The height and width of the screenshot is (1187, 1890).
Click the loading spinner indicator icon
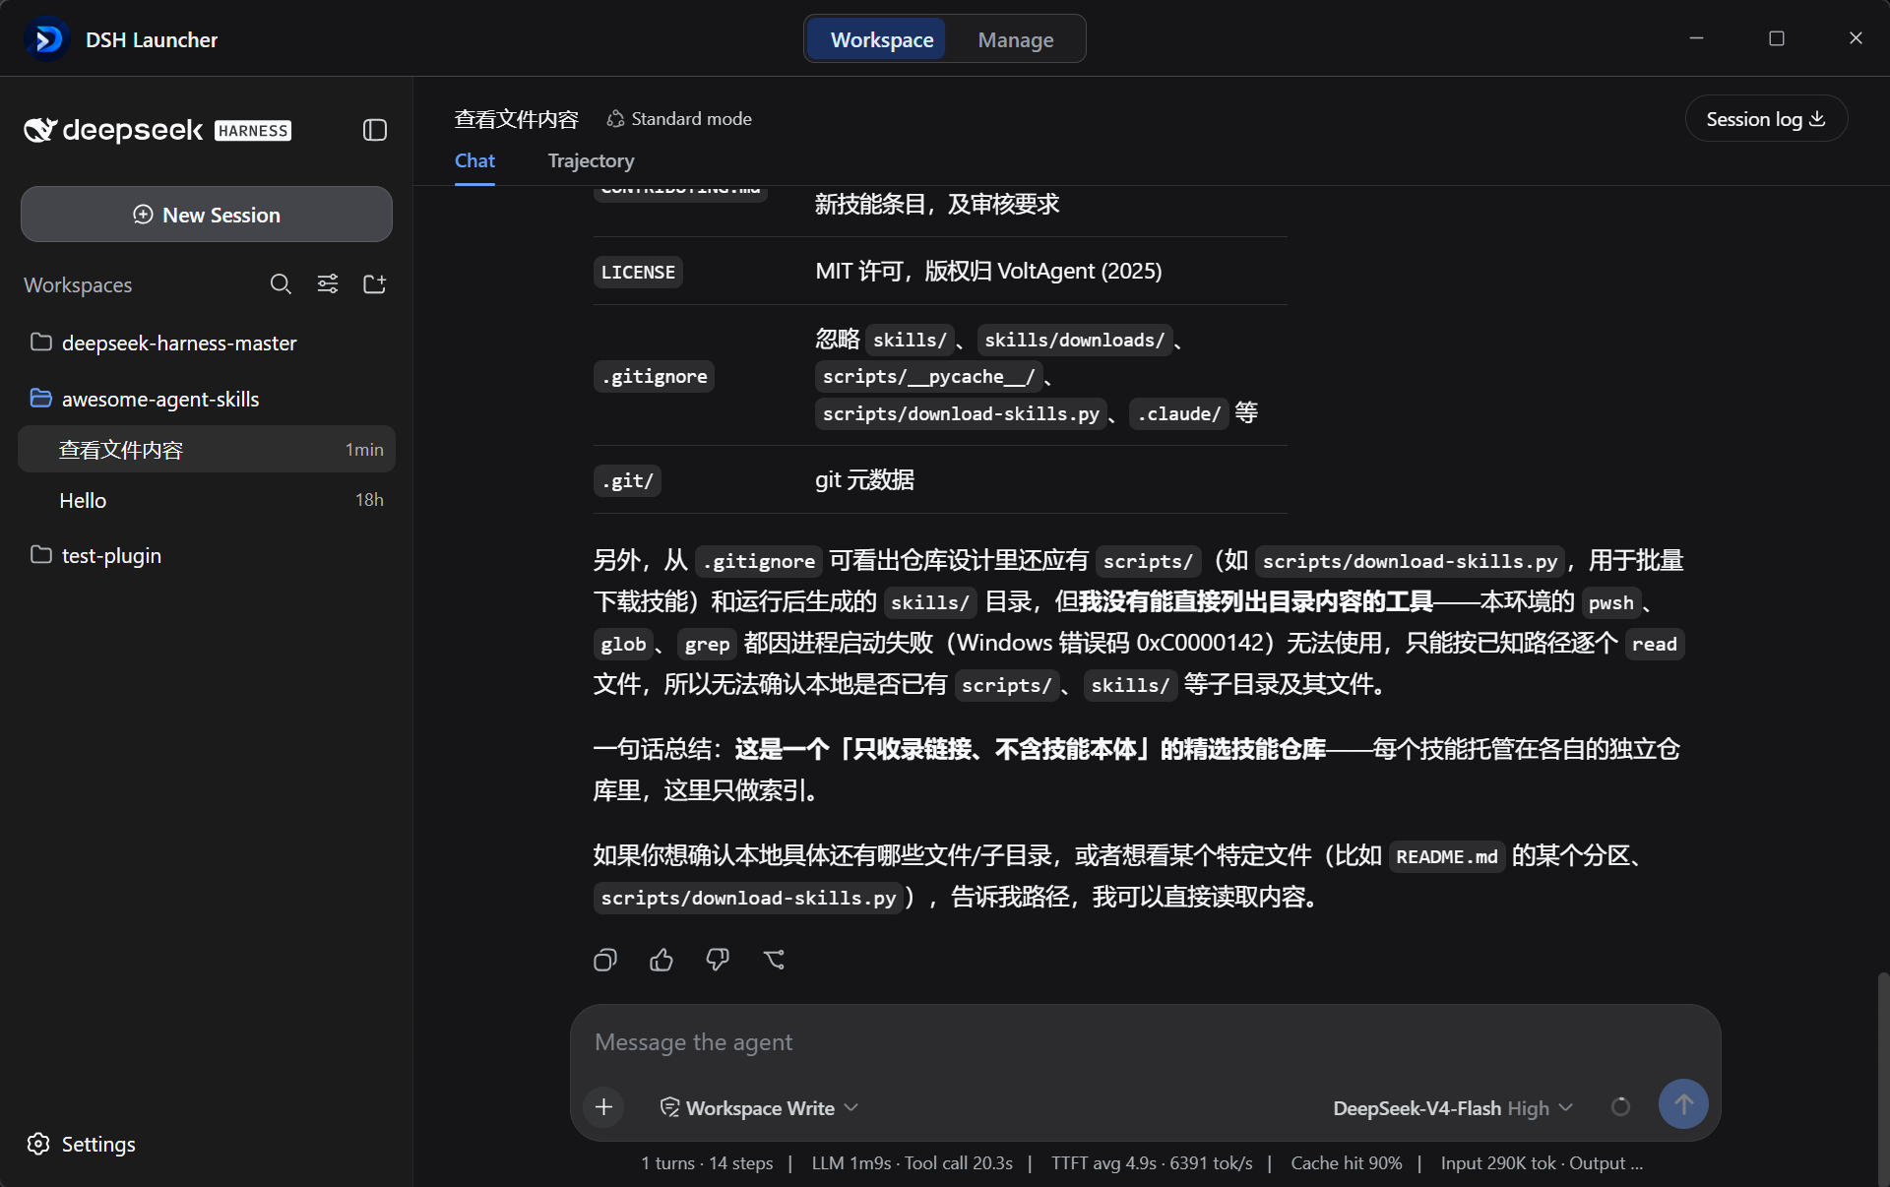[x=1620, y=1107]
